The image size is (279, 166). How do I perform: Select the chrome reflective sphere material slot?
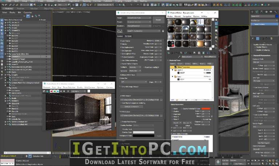click(x=186, y=29)
